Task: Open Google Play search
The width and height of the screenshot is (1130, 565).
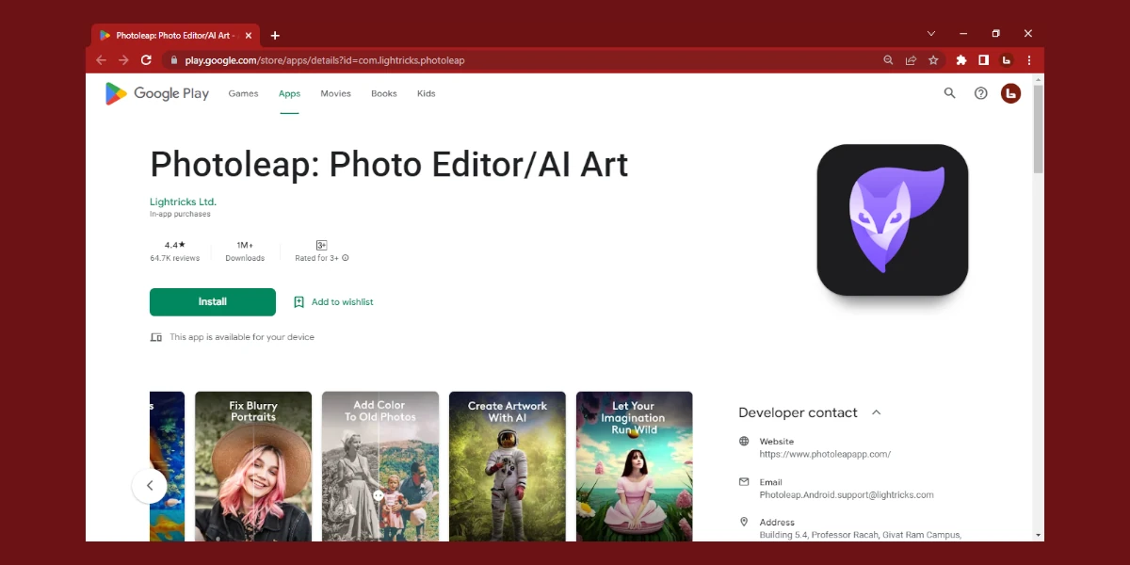Action: pyautogui.click(x=949, y=93)
